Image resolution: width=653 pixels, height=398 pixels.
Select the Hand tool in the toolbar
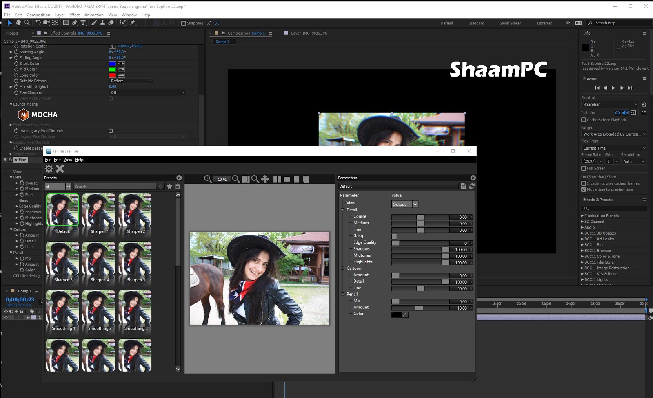pos(18,23)
